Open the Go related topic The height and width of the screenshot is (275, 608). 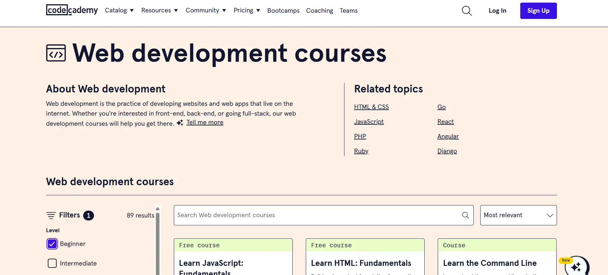[441, 107]
